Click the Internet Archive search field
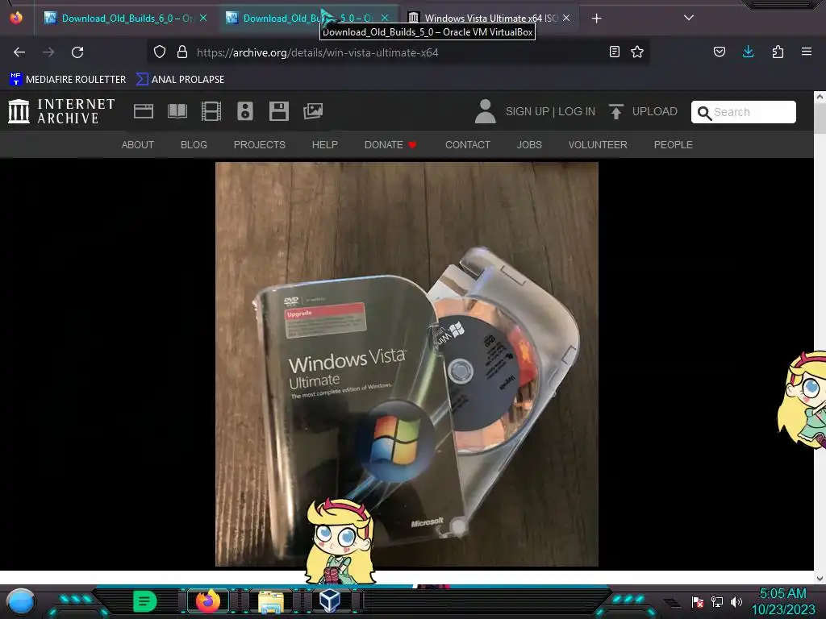The image size is (826, 619). tap(743, 112)
